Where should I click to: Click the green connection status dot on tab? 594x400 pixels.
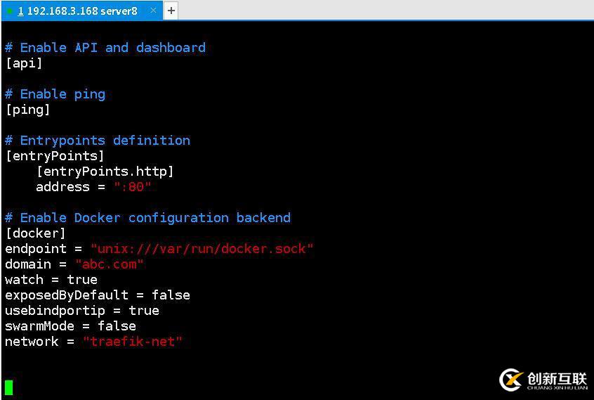tap(10, 11)
